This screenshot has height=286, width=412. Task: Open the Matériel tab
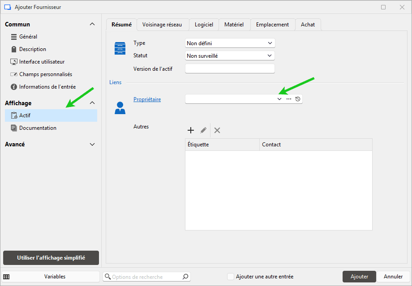point(234,25)
